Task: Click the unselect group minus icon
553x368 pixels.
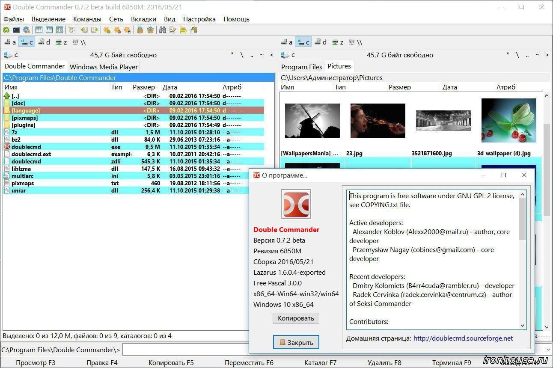Action: coord(117,30)
